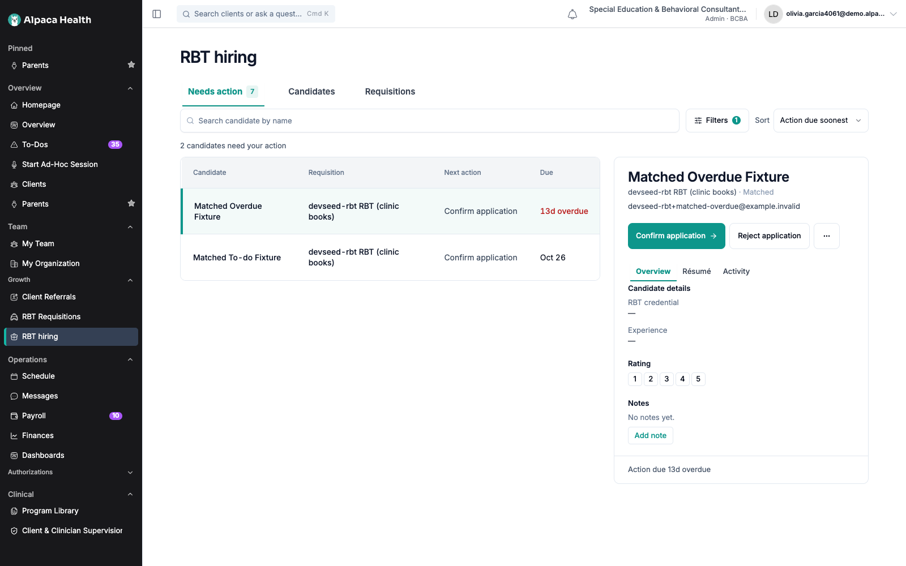Toggle the star beside Parents under Overview

pyautogui.click(x=131, y=203)
